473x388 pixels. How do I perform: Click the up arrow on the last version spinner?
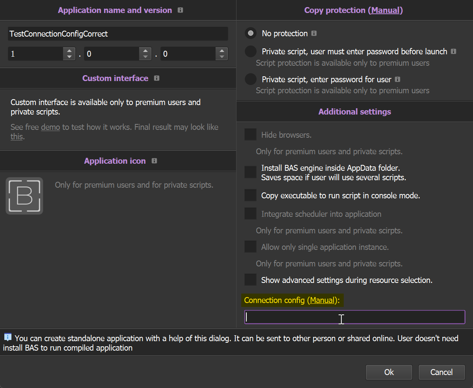coord(222,51)
